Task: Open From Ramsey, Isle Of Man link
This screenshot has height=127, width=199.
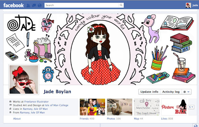Action: tap(32, 112)
